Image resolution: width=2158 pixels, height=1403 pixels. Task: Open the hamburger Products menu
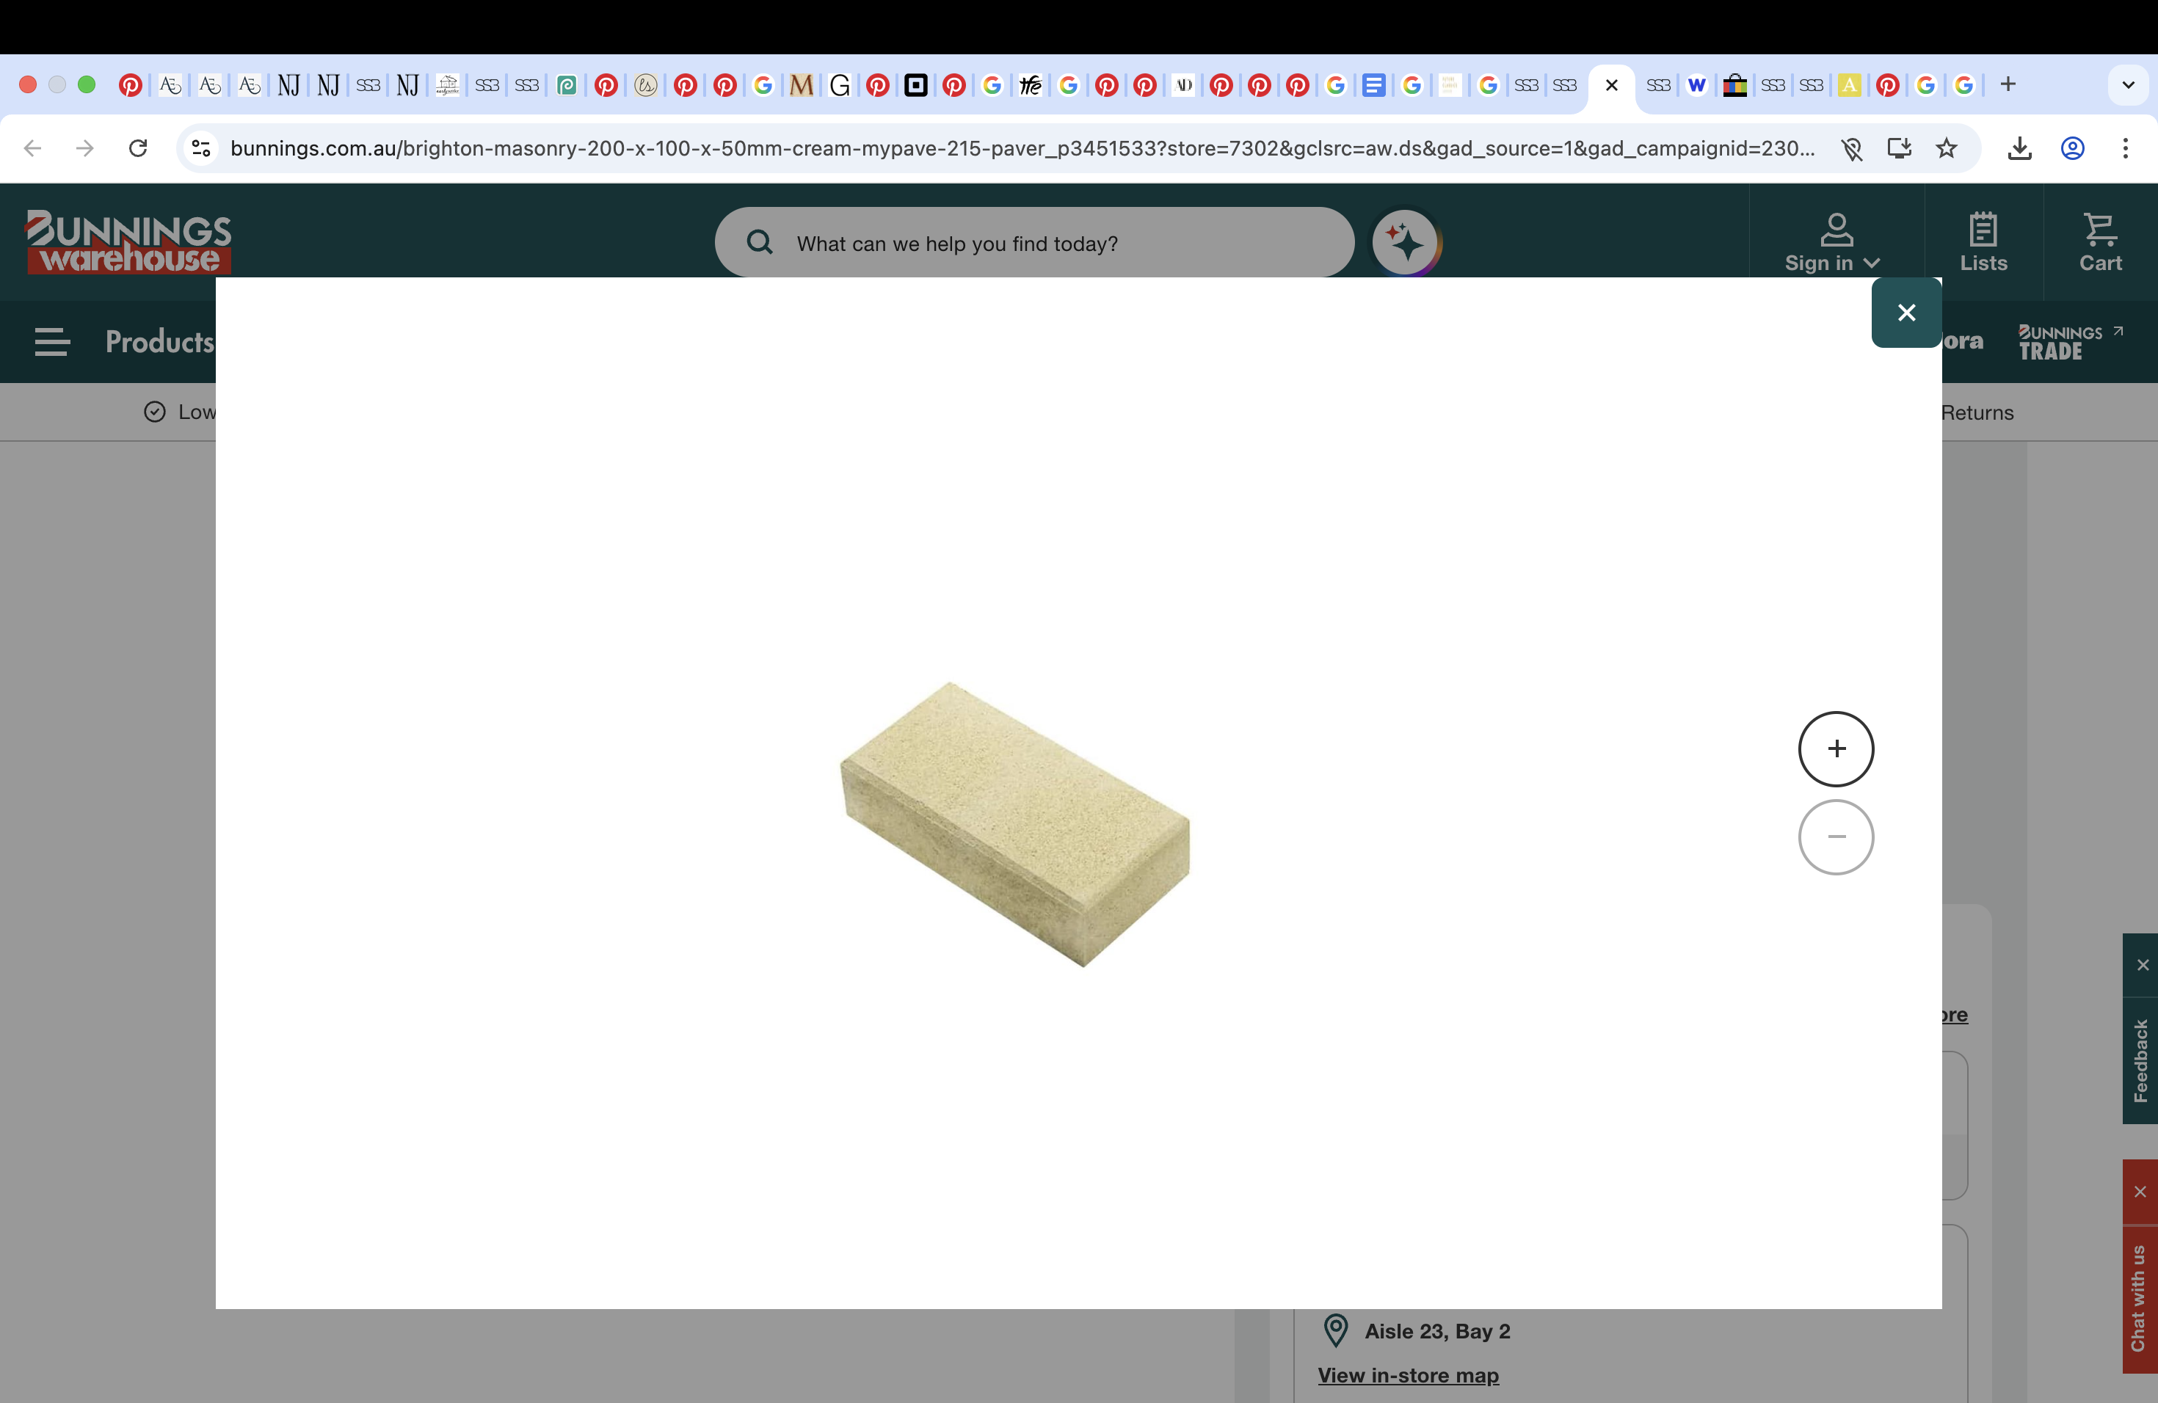tap(51, 342)
